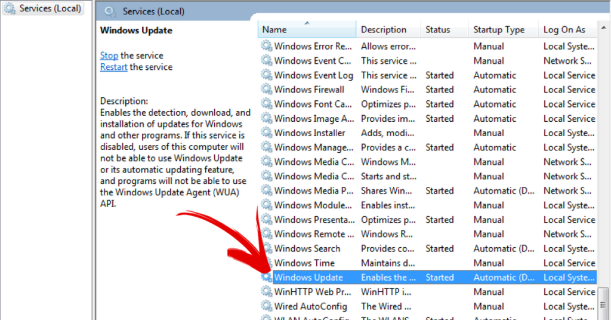Click Started status of Windows Update
Screen dimensions: 611x320
[x=440, y=278]
